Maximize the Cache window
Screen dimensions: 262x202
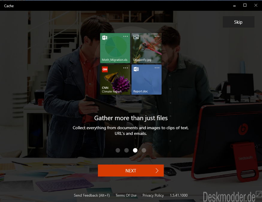(245, 5)
